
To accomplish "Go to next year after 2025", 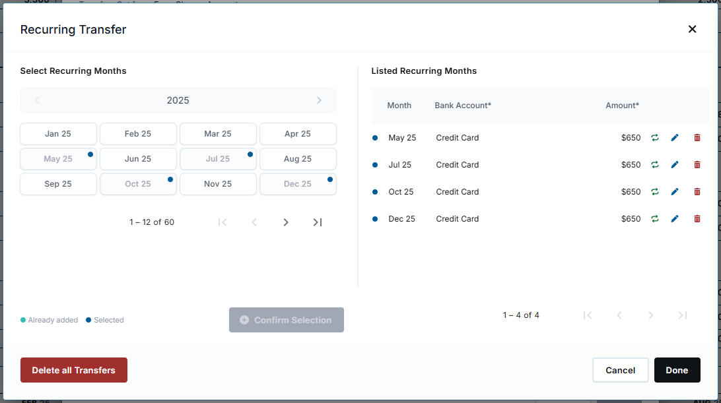I will (x=319, y=100).
